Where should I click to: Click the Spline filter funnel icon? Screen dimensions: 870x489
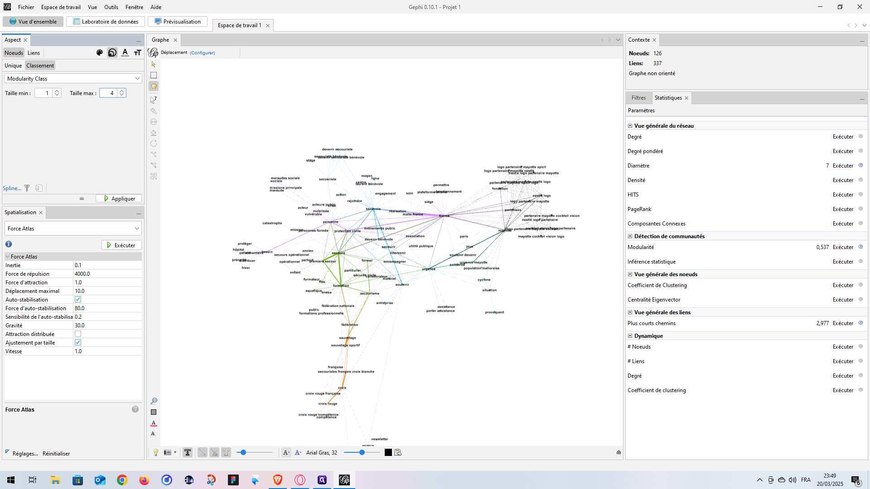point(27,188)
